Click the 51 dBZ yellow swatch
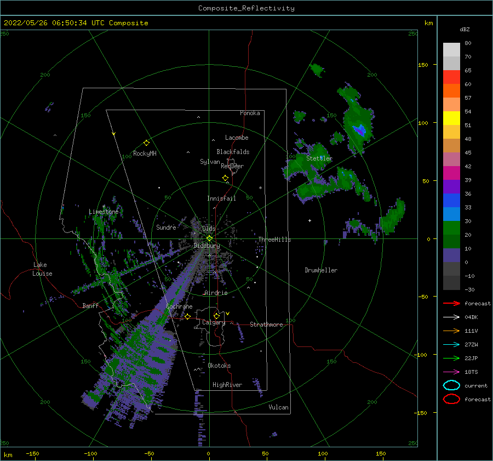The width and height of the screenshot is (493, 461). click(x=451, y=118)
